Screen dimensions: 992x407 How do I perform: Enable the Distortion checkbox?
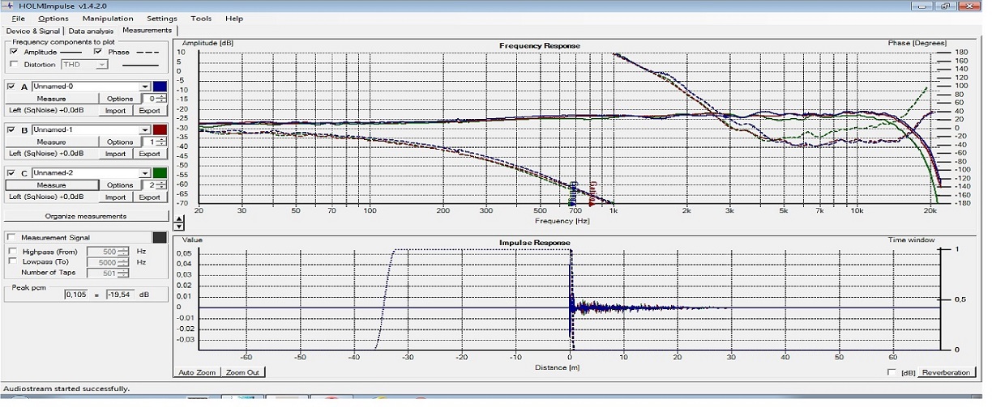pos(14,64)
